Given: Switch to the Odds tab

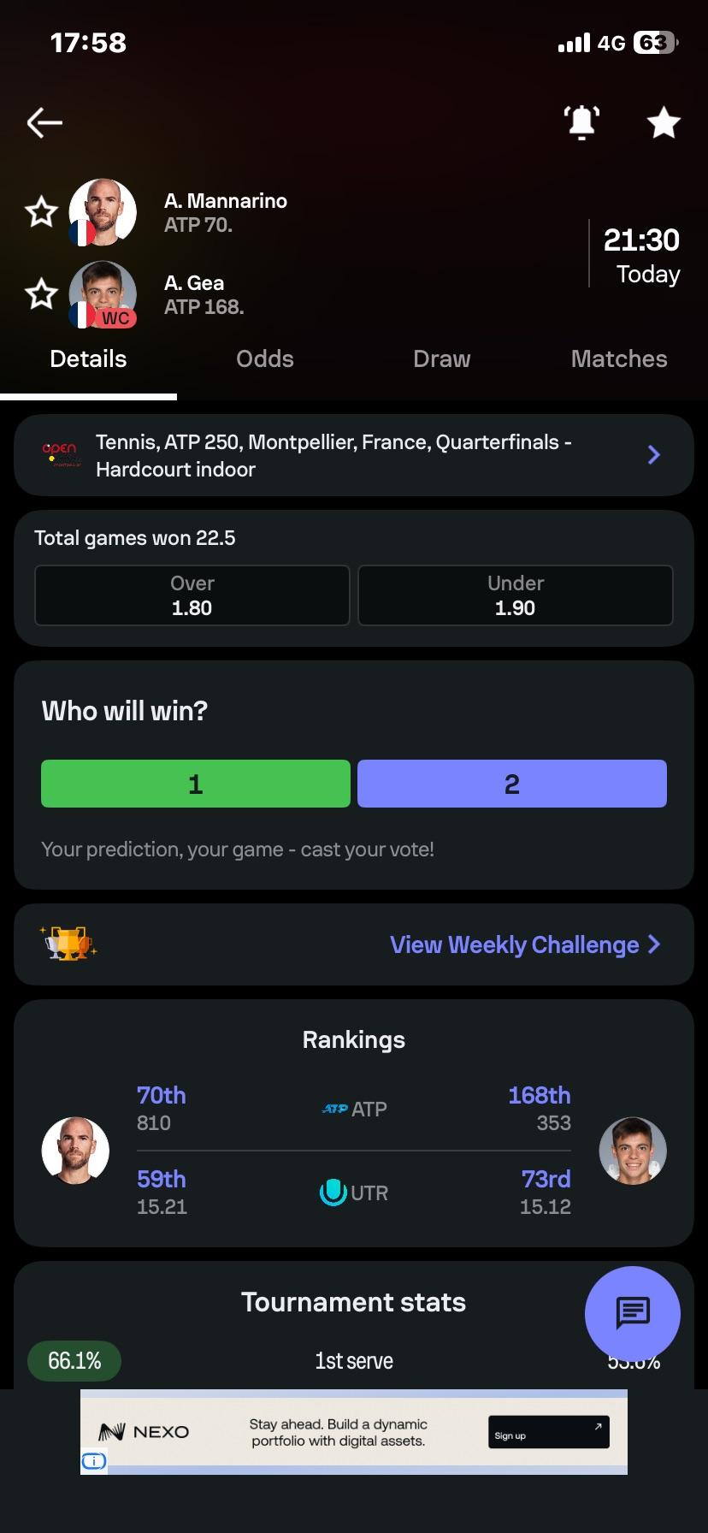Looking at the screenshot, I should click(x=265, y=359).
